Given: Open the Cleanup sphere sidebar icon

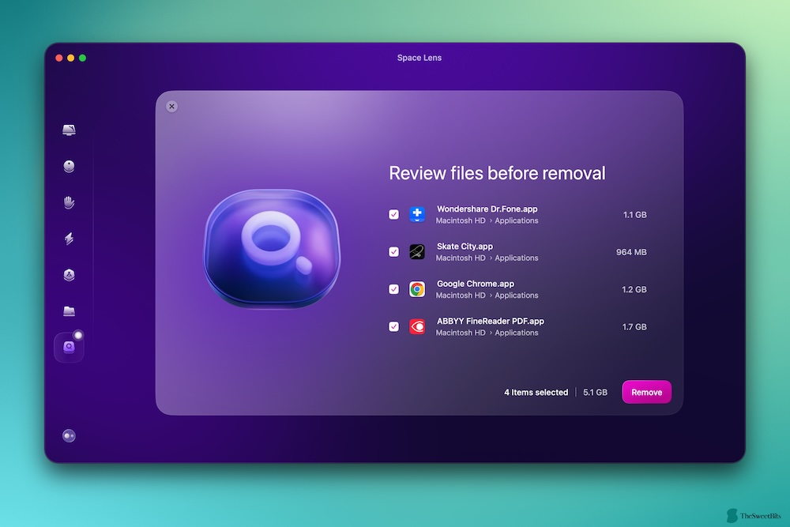Looking at the screenshot, I should click(69, 166).
